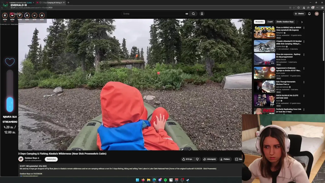Image resolution: width=325 pixels, height=183 pixels.
Task: Click the Edge Copilot refresh-style icon
Action: [x=299, y=8]
